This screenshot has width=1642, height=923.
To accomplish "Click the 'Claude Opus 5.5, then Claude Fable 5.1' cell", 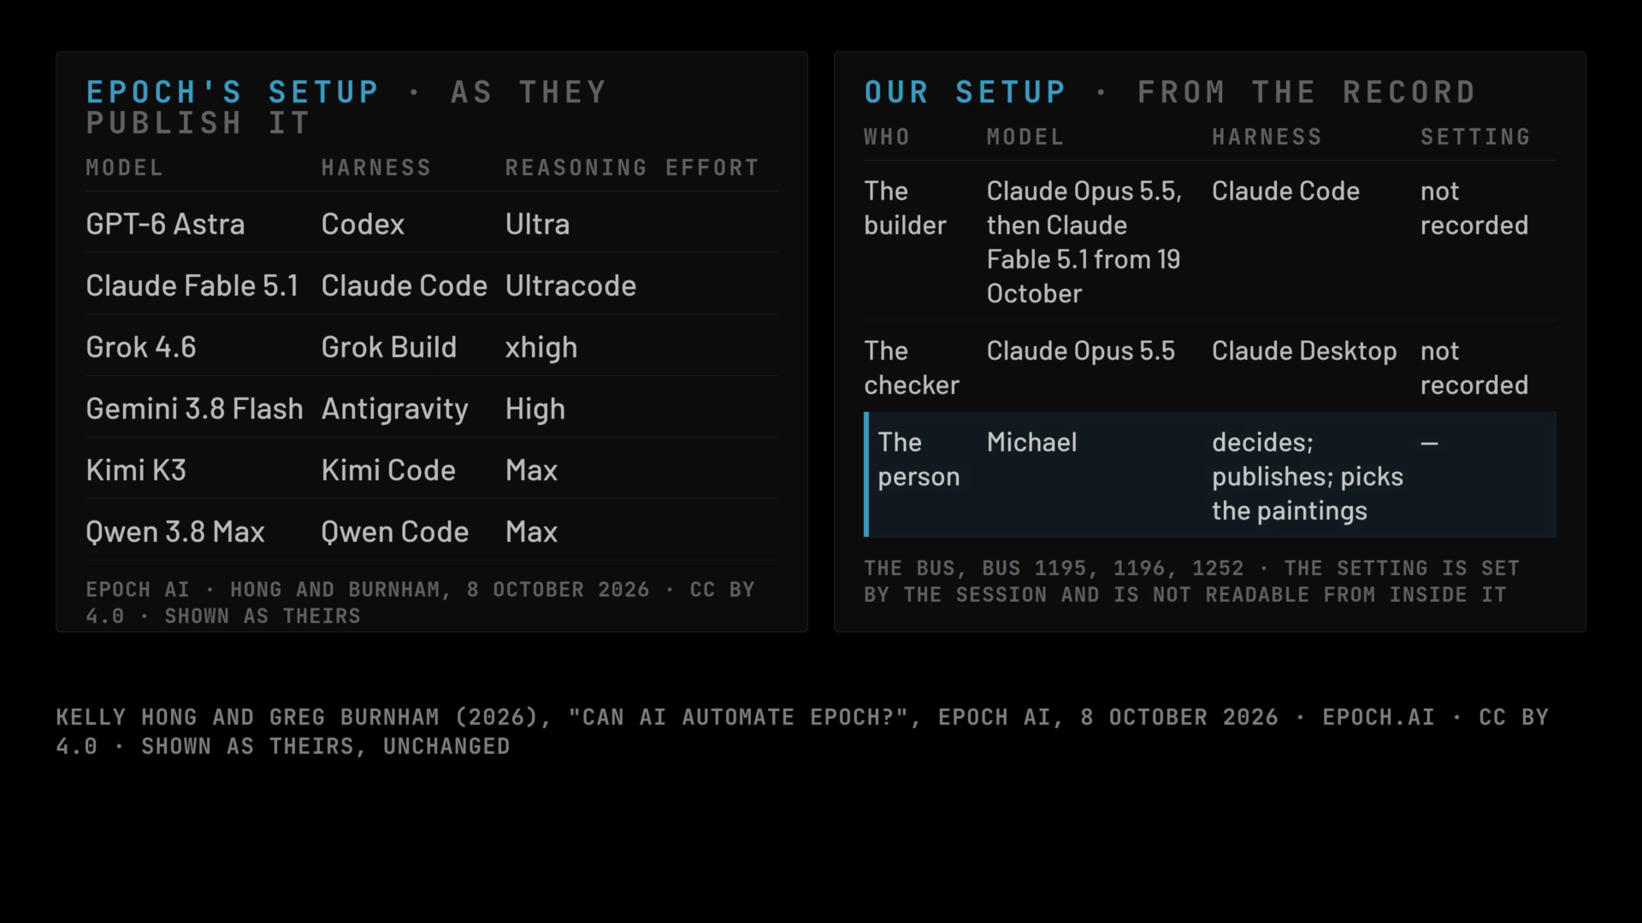I will coord(1084,242).
